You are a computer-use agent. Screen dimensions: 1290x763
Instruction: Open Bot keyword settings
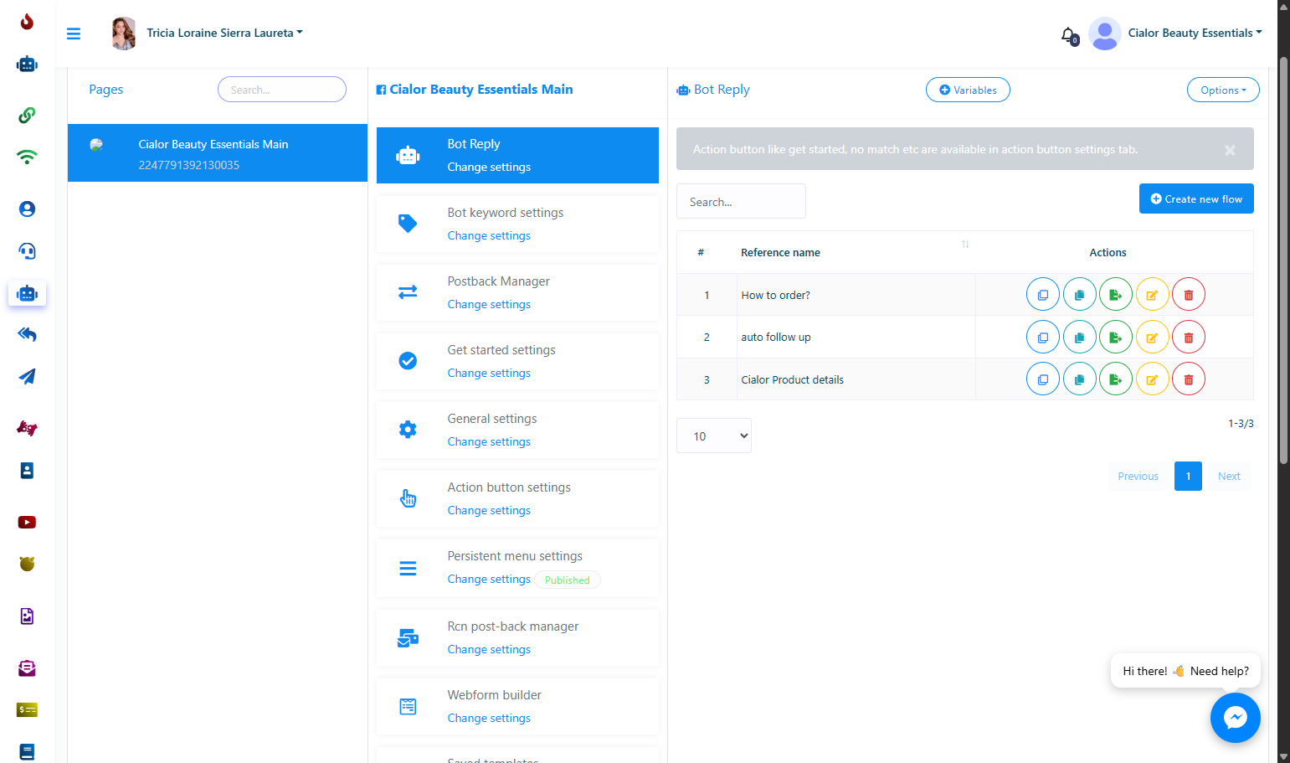(x=517, y=224)
